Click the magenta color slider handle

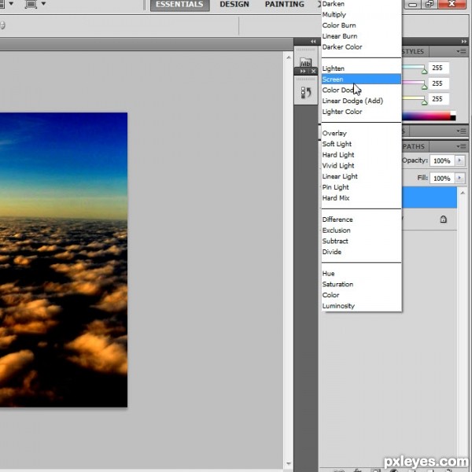(424, 87)
